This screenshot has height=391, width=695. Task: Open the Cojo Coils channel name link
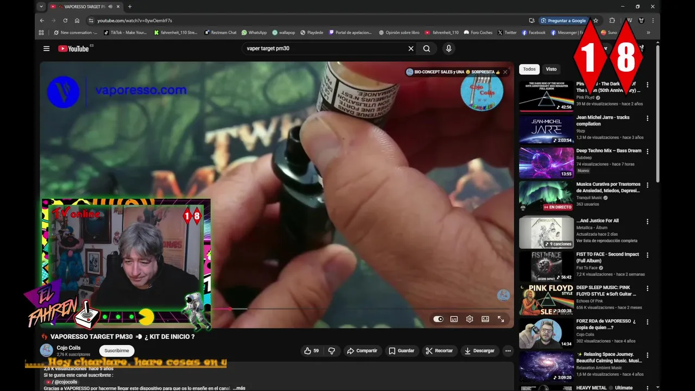point(68,348)
